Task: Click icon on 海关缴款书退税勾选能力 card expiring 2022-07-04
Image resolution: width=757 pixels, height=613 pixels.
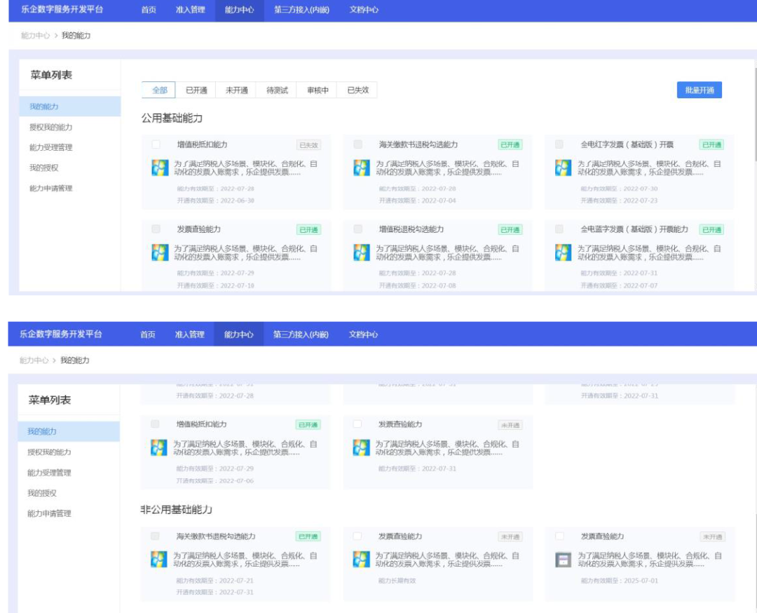Action: [361, 168]
